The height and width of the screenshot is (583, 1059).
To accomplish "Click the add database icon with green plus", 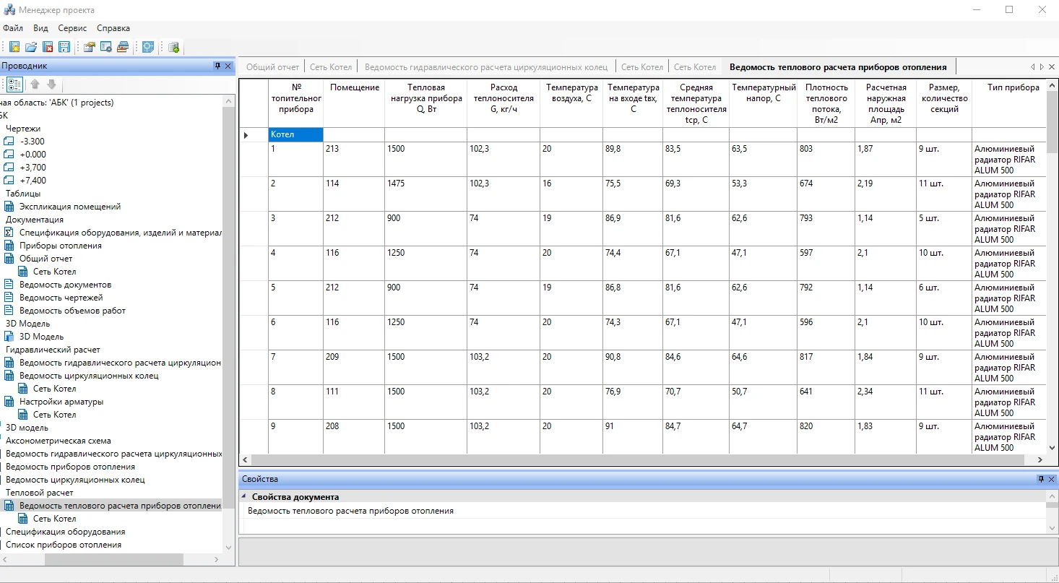I will (173, 48).
